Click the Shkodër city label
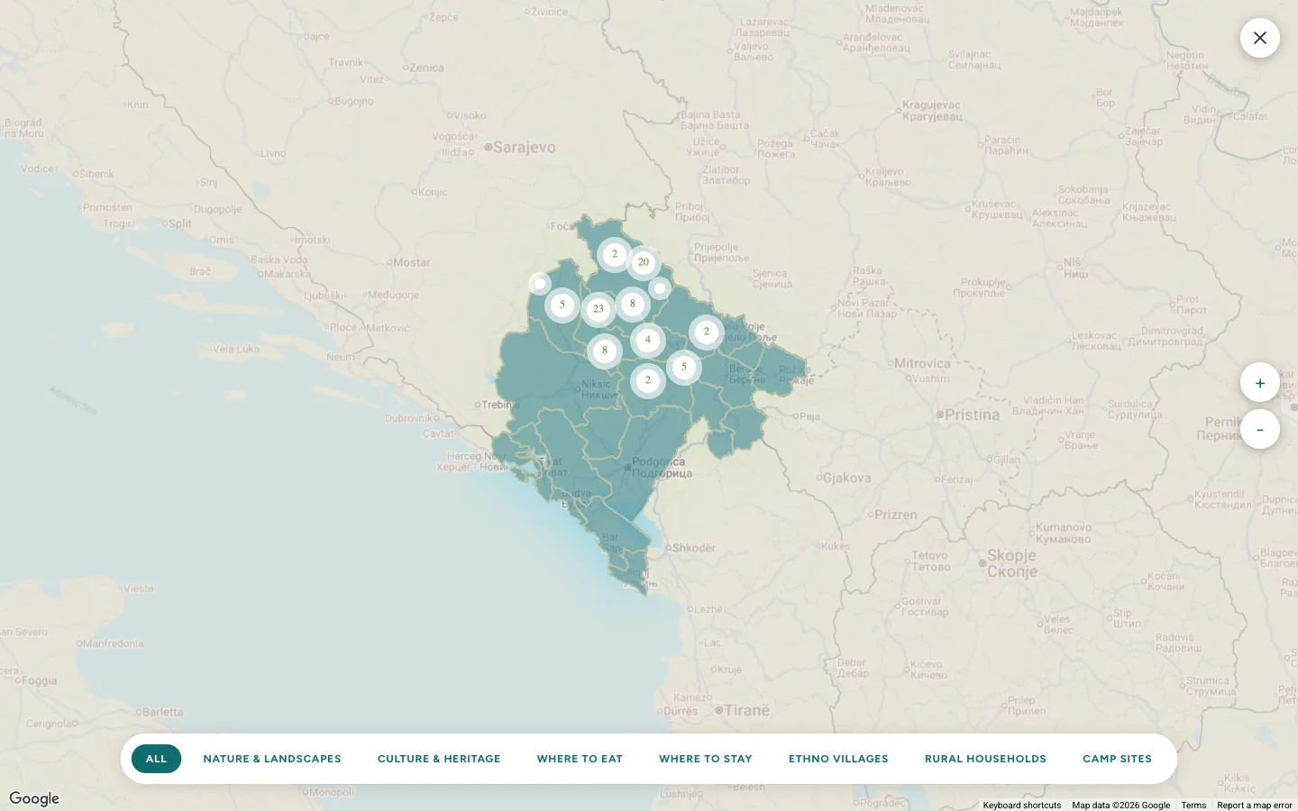1298x811 pixels. pos(693,548)
